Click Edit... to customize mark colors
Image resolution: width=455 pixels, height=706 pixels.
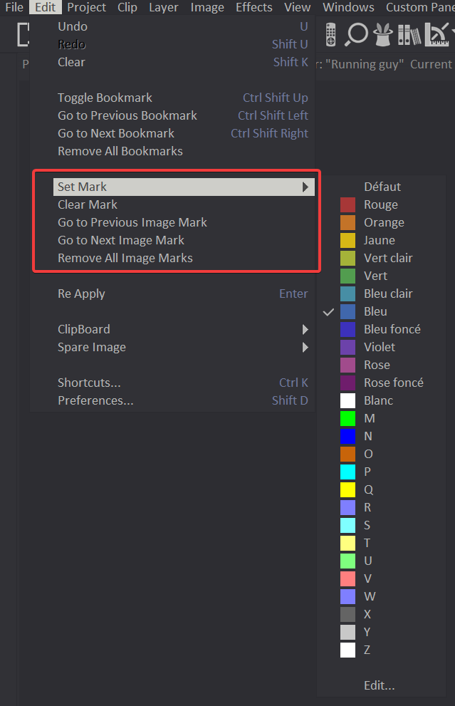tap(379, 685)
